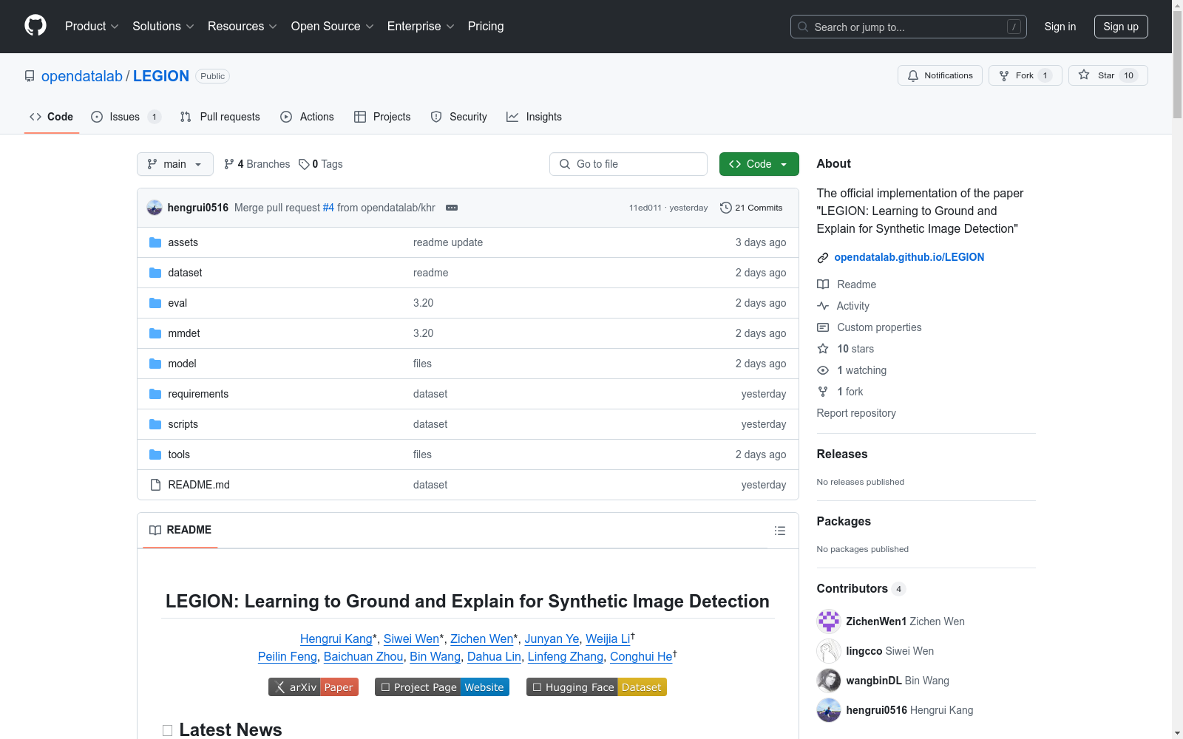Screen dimensions: 1183x739
Task: Click the requirements folder icon
Action: coord(155,394)
